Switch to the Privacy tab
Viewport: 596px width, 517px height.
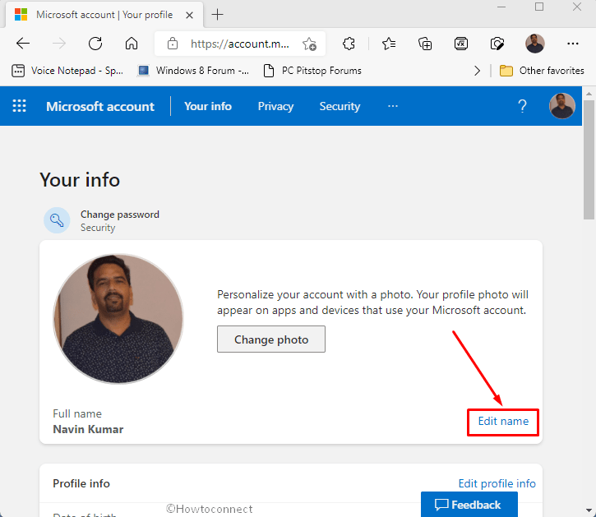coord(275,107)
